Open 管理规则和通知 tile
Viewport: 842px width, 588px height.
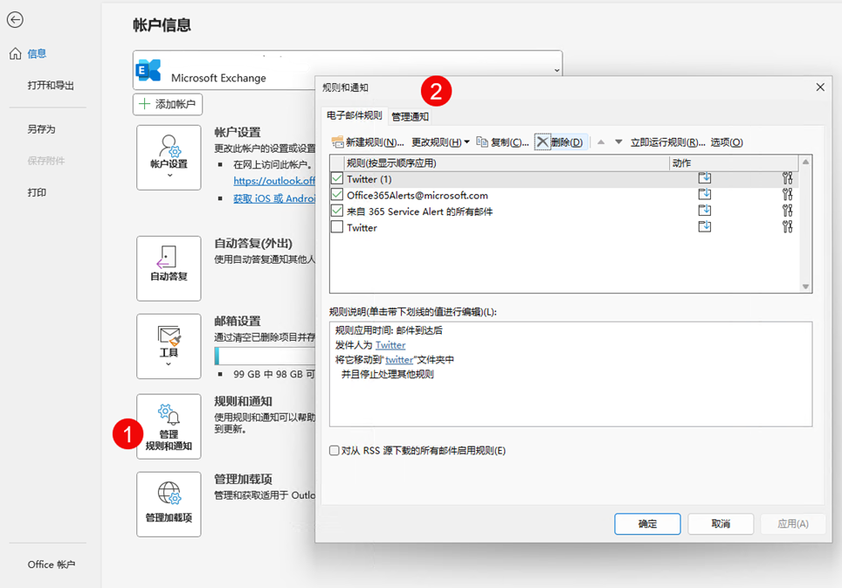[169, 426]
